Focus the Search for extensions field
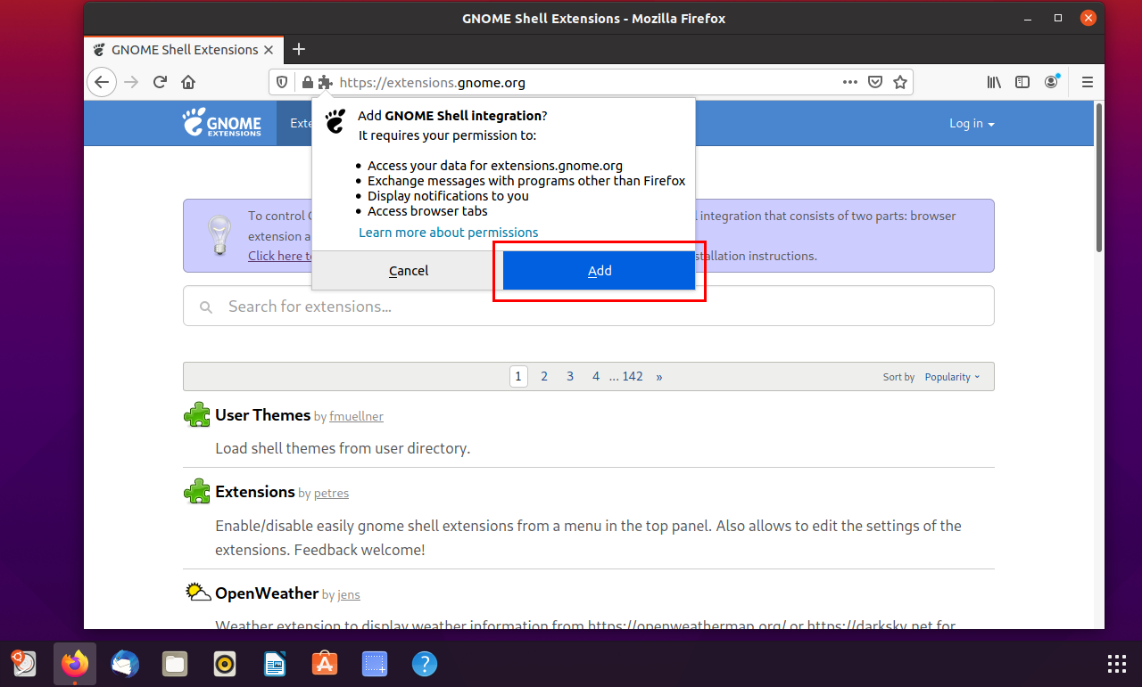Image resolution: width=1142 pixels, height=687 pixels. click(x=589, y=307)
